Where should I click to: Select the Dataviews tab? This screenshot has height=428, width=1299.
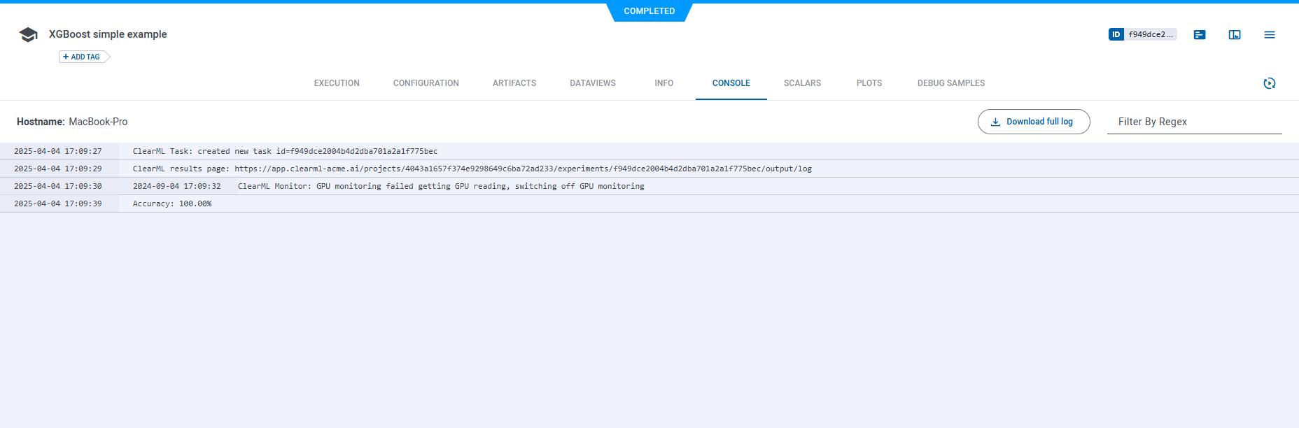pyautogui.click(x=593, y=83)
